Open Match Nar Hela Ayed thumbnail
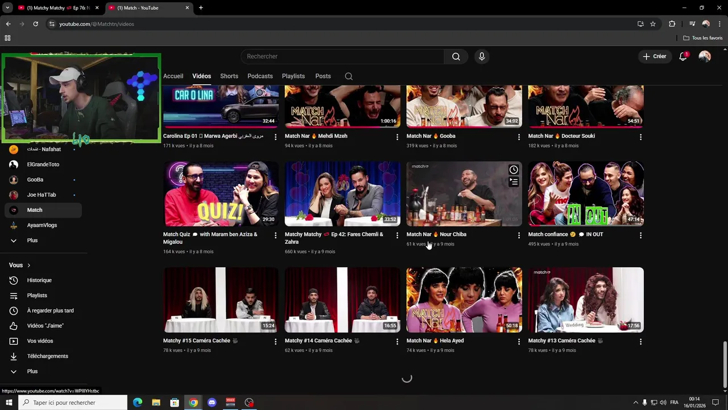 (x=464, y=300)
